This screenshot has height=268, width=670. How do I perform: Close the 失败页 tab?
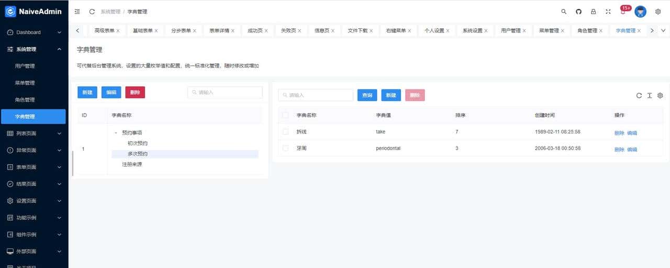point(299,31)
